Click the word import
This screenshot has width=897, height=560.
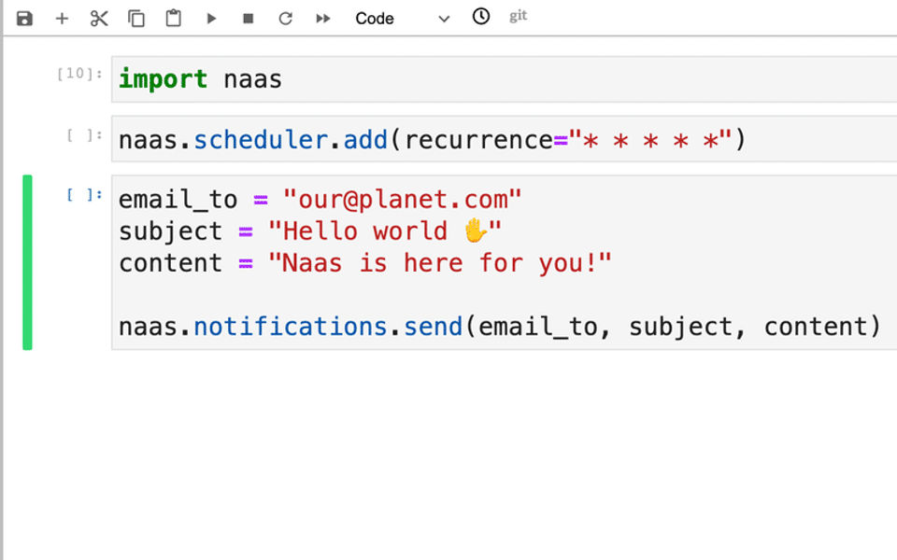[x=163, y=78]
